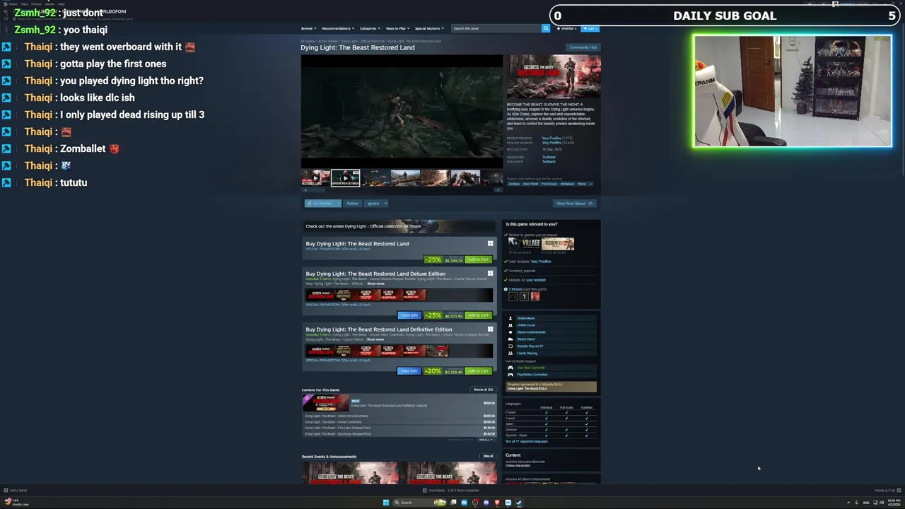
Task: Click the Xbox Controller support icon
Action: (510, 368)
